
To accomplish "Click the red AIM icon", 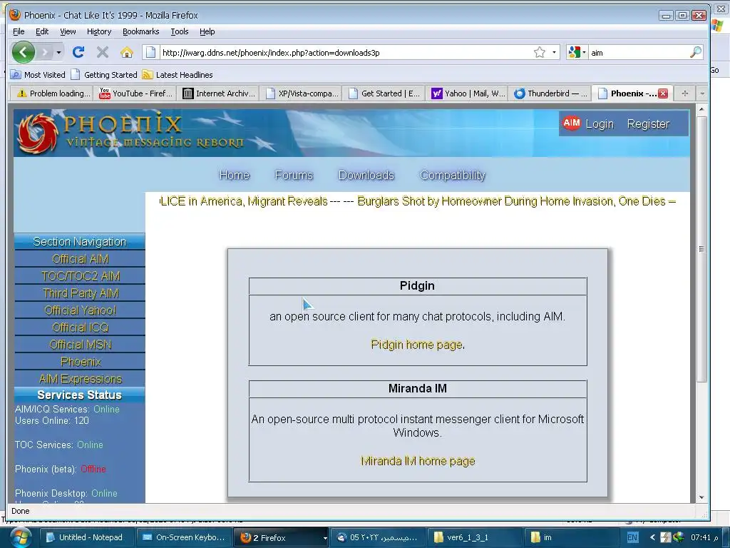I will (x=571, y=123).
